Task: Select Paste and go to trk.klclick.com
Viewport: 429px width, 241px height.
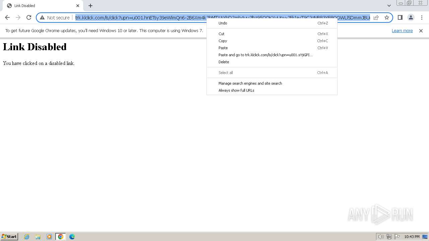Action: pyautogui.click(x=272, y=55)
